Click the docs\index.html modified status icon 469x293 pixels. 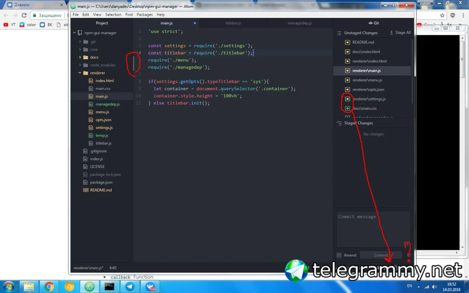[348, 52]
